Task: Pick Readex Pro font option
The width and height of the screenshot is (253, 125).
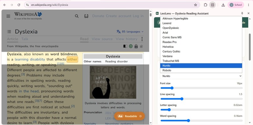Action: (x=201, y=42)
